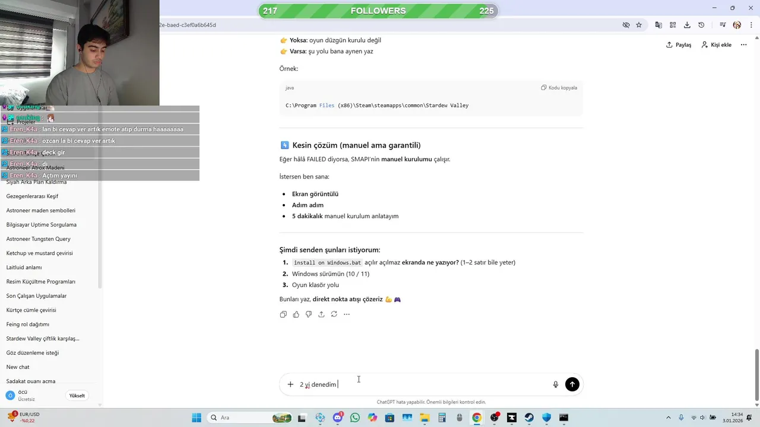The image size is (760, 427).
Task: Open the Laitluid anlamı chat
Action: tap(24, 267)
